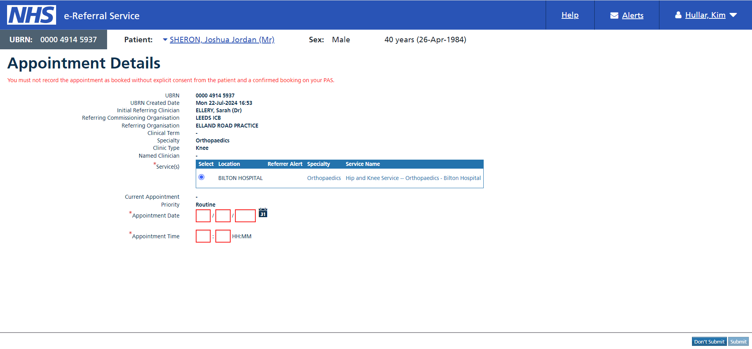752x349 pixels.
Task: Click the appointment date year field
Action: pyautogui.click(x=245, y=216)
